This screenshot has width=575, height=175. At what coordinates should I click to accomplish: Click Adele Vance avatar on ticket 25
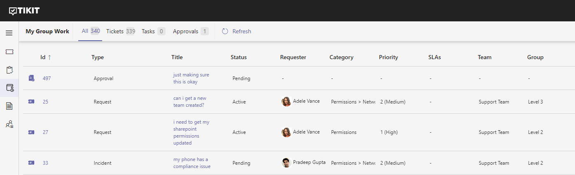(286, 101)
